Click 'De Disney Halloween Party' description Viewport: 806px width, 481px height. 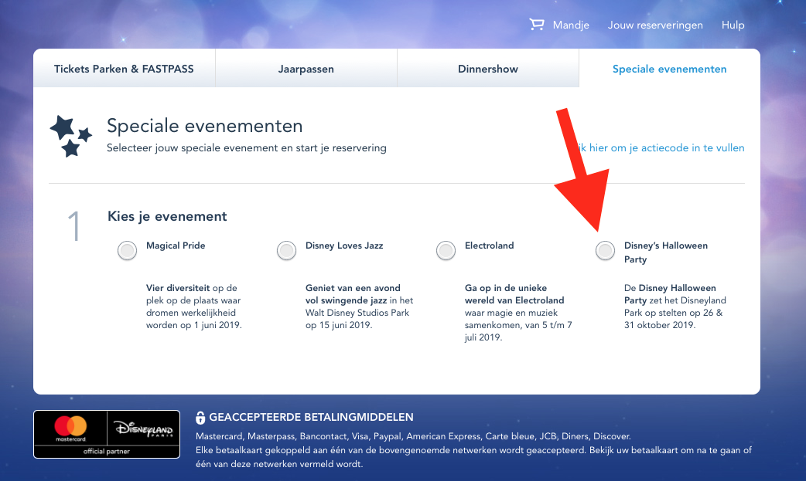pos(675,307)
